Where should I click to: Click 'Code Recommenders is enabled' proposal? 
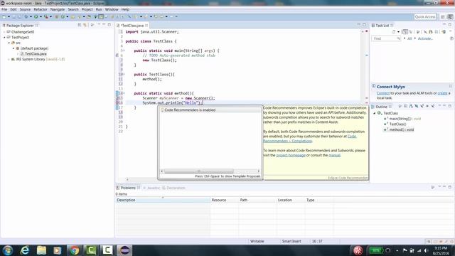[x=210, y=110]
